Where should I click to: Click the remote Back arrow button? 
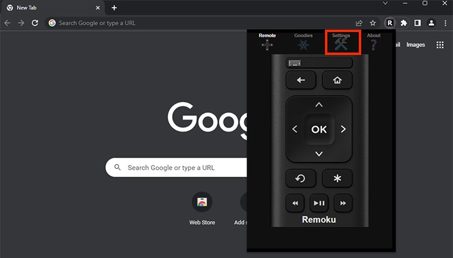[301, 80]
